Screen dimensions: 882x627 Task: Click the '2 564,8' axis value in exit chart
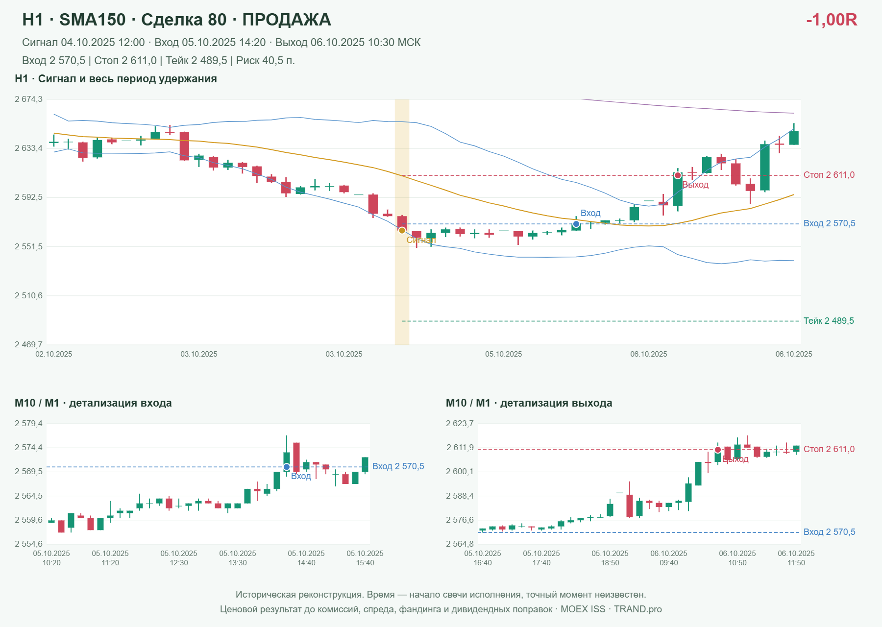(x=460, y=544)
